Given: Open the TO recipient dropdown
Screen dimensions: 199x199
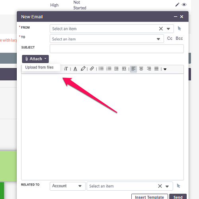Looking at the screenshot, I should click(158, 39).
